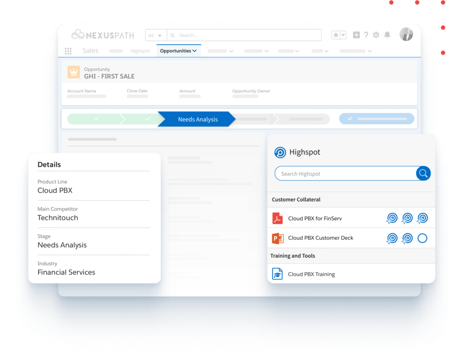Click the mark stage complete button
Viewport: 468px width, 360px height.
(377, 119)
